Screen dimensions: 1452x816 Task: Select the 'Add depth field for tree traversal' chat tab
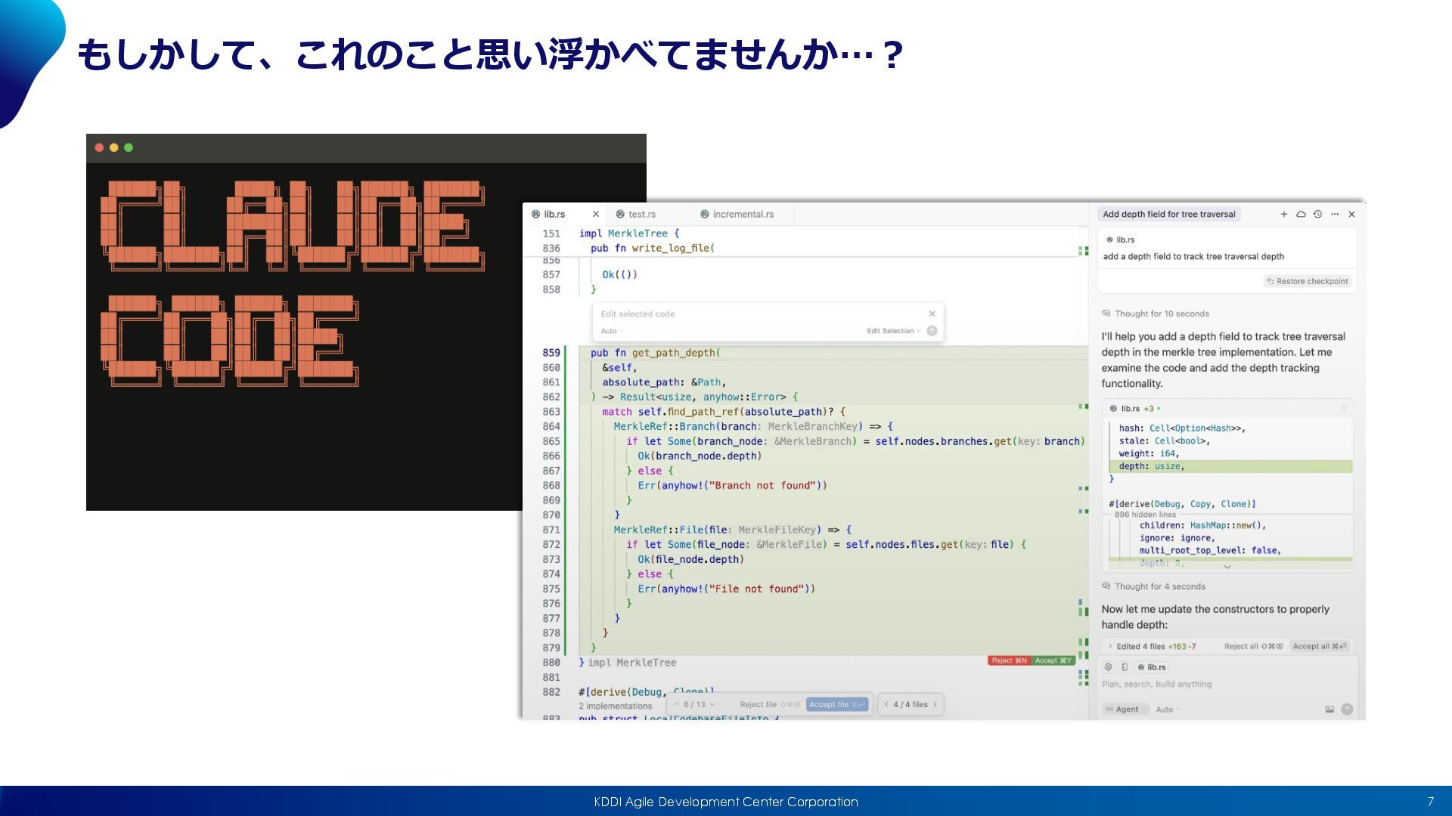(1169, 215)
